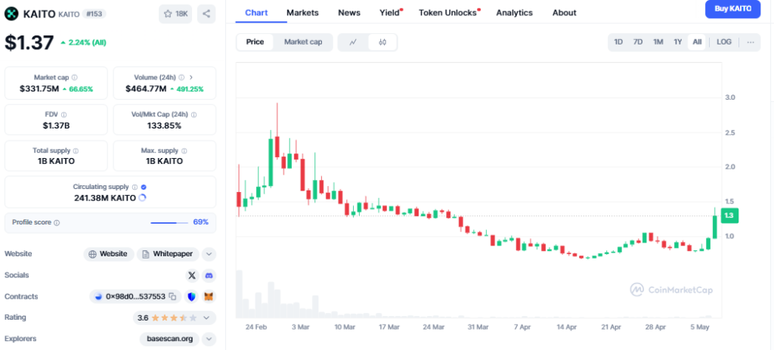Screen dimensions: 774x350
Task: Click the Market cap info icon
Action: 74,77
